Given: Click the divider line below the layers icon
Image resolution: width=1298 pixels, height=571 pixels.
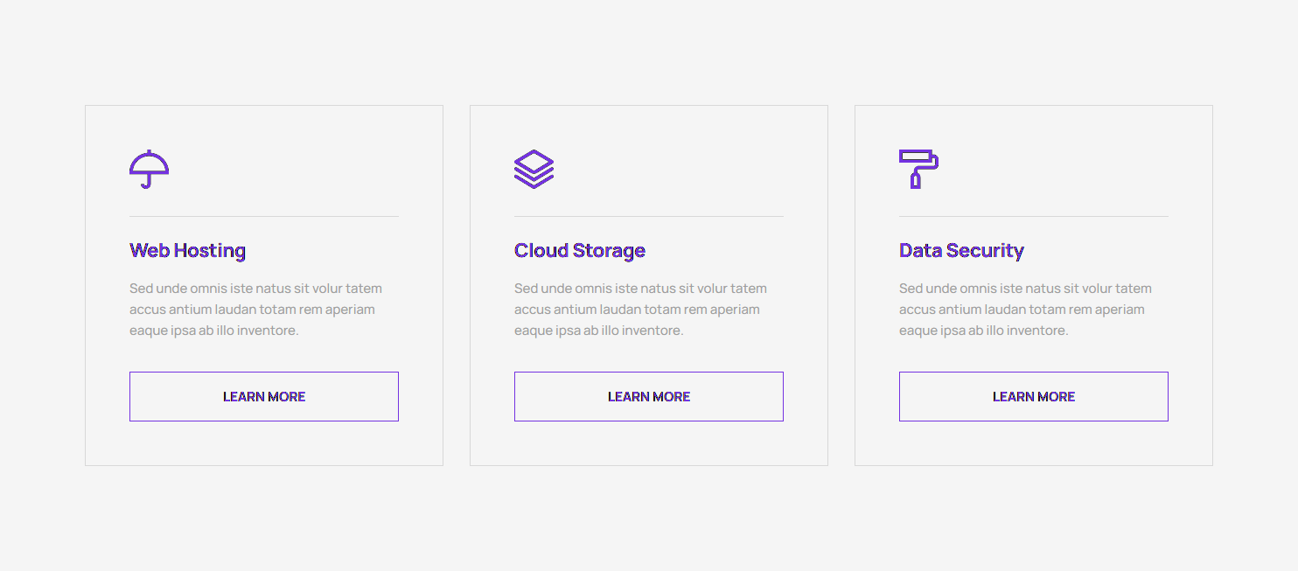Looking at the screenshot, I should click(x=648, y=216).
